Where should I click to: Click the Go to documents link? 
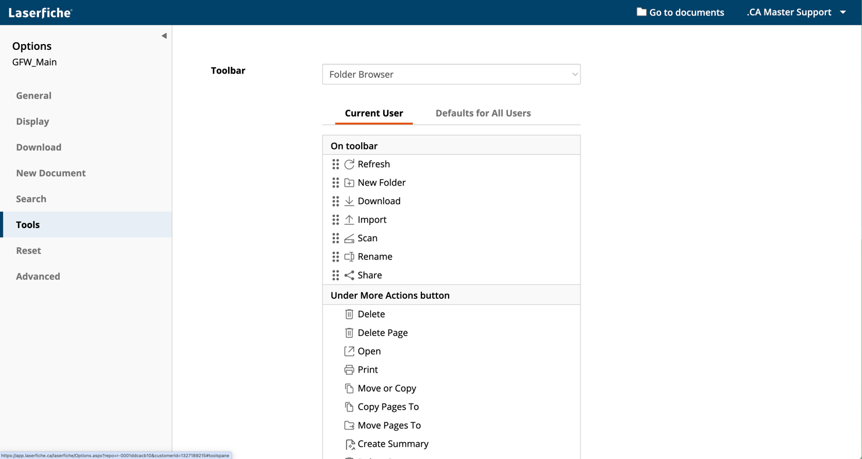coord(680,12)
